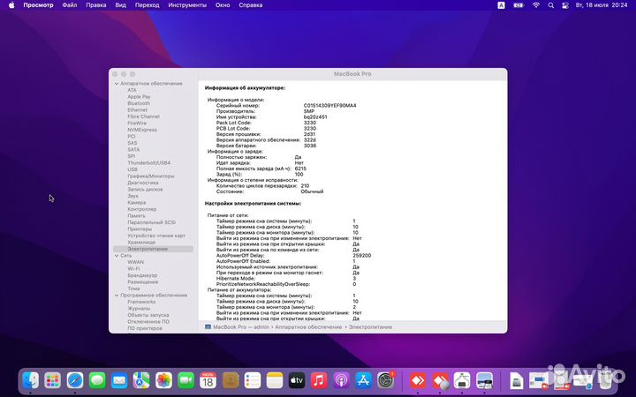Image resolution: width=636 pixels, height=397 pixels.
Task: Select Память in the sidebar
Action: [x=136, y=216]
